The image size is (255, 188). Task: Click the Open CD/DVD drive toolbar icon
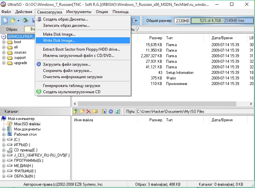tap(25, 21)
